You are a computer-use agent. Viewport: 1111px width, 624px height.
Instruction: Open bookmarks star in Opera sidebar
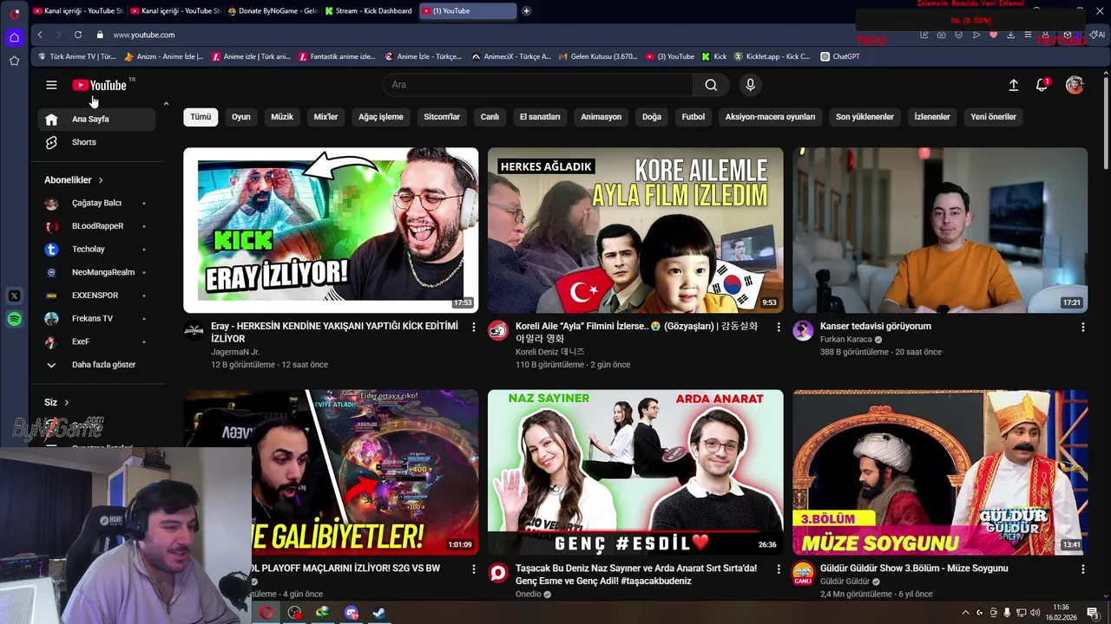point(15,61)
